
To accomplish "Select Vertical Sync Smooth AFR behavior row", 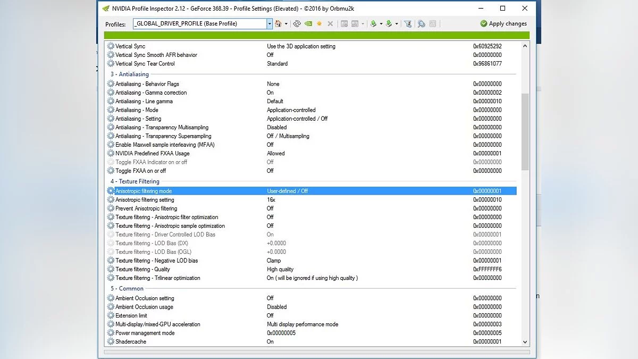I will tap(311, 55).
